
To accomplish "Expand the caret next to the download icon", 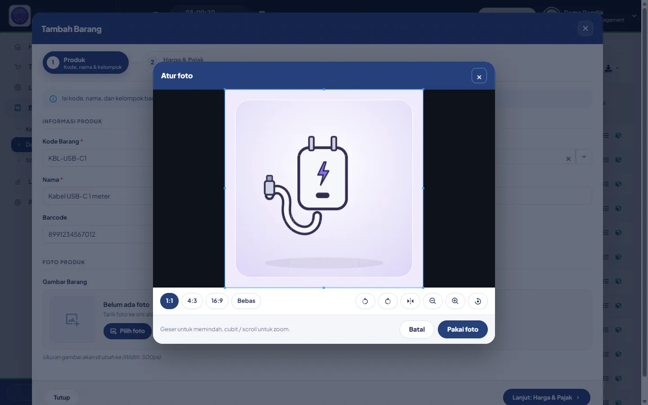I will [617, 68].
